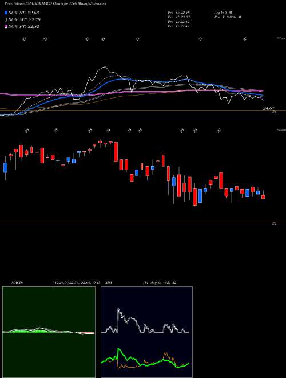Click the 22 price axis label
Screen dimensions: 286x378
(274, 223)
